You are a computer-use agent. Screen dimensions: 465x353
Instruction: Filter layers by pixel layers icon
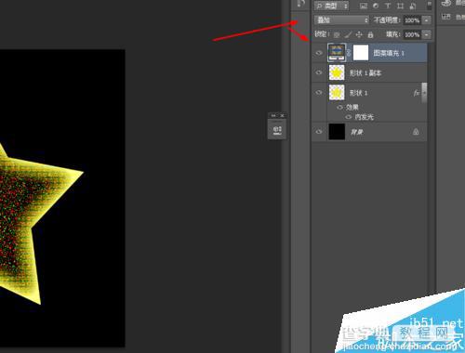[364, 6]
